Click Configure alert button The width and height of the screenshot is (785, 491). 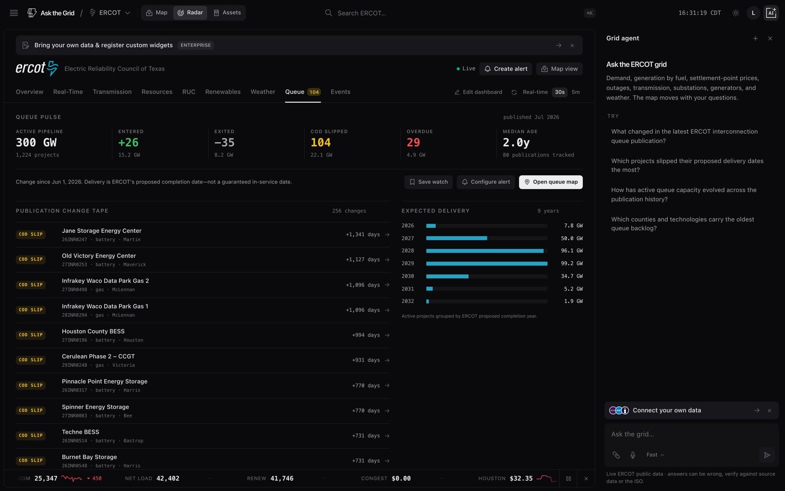[486, 182]
